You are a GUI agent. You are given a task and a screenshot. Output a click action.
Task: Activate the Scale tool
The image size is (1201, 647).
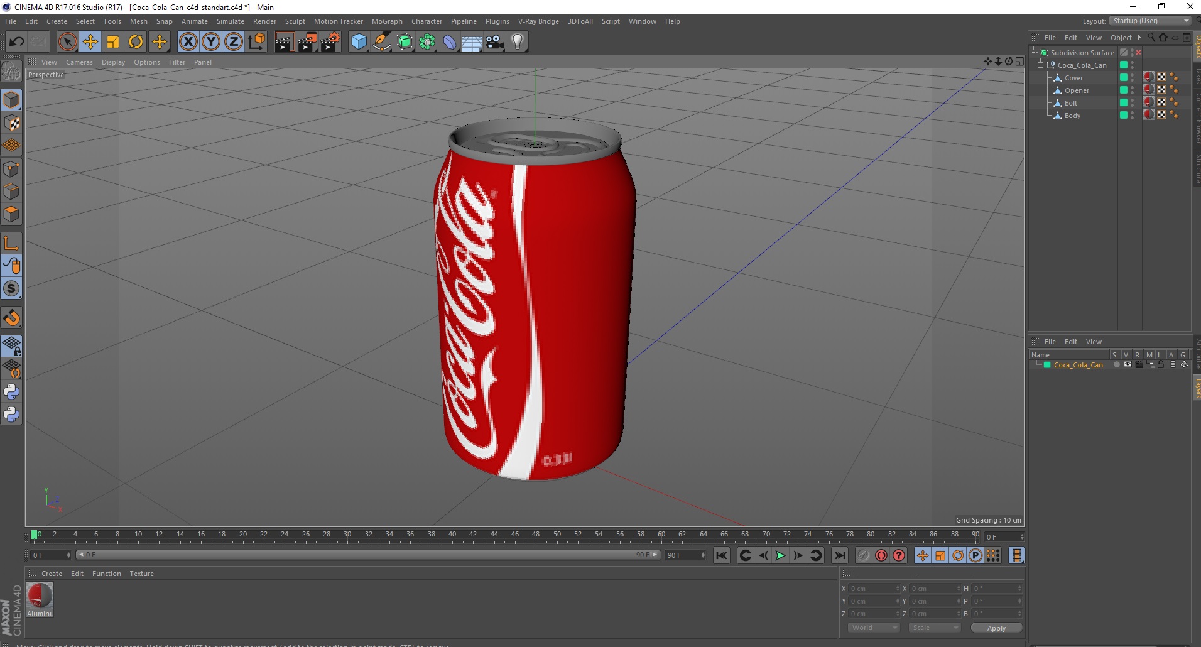(x=113, y=42)
